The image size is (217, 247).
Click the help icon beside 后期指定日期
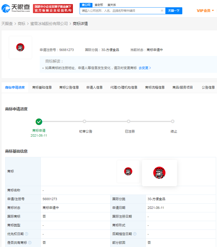click(135, 234)
